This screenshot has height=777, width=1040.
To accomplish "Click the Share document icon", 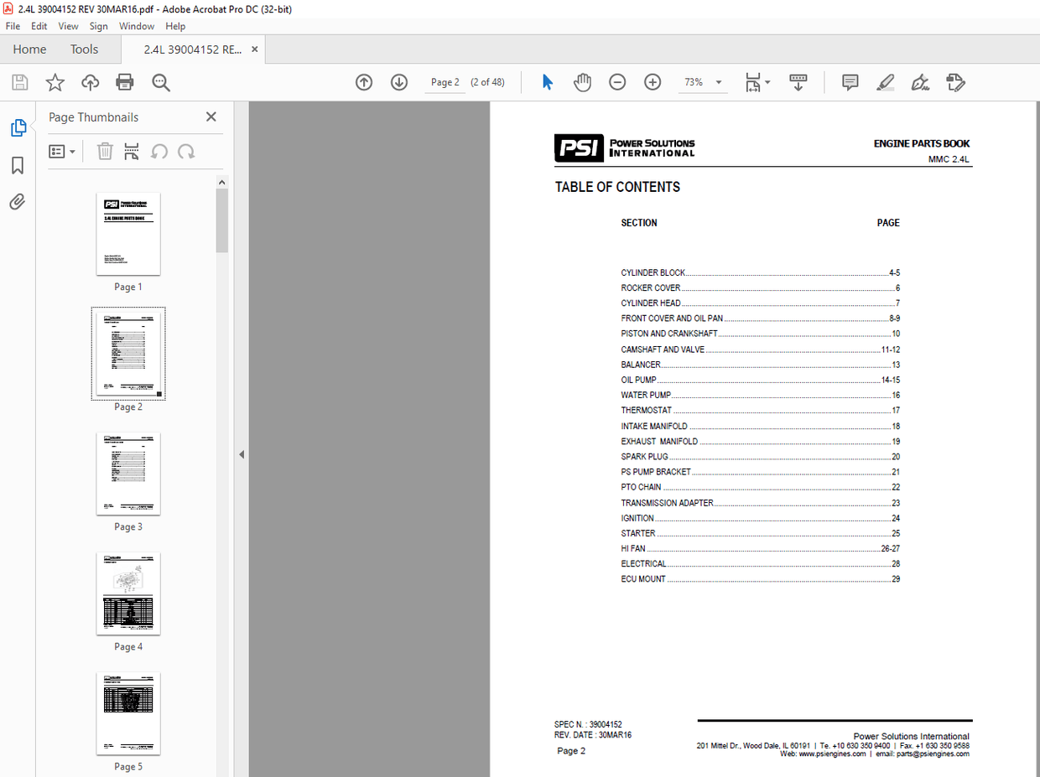I will coord(90,82).
